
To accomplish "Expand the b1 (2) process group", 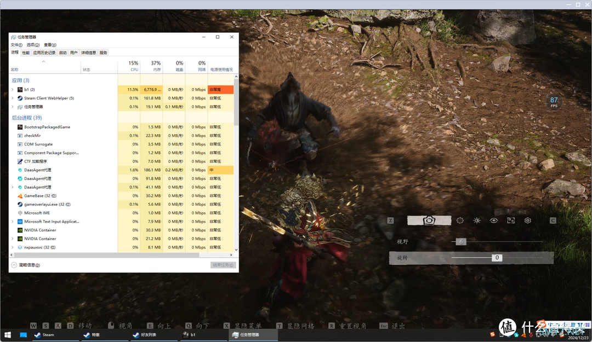I will pyautogui.click(x=13, y=89).
